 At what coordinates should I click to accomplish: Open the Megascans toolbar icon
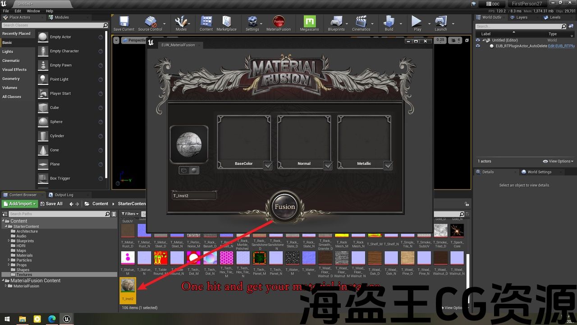click(x=309, y=23)
